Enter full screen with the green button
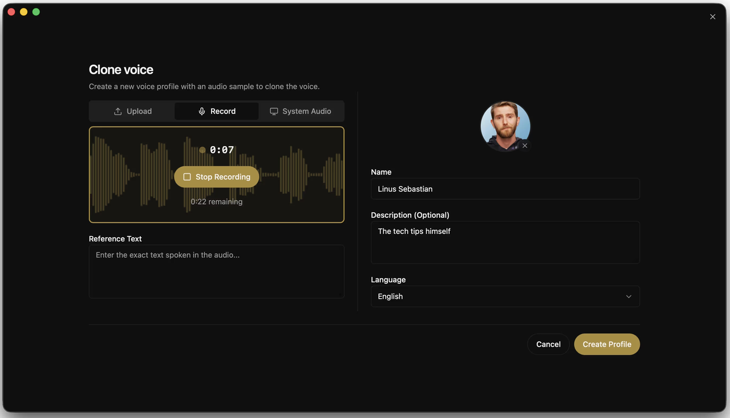This screenshot has width=730, height=418. point(36,12)
